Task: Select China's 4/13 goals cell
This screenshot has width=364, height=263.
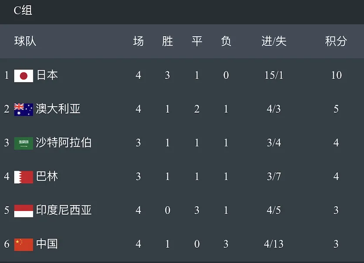Action: tap(274, 244)
